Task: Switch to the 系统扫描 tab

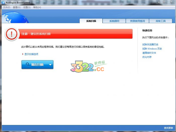Action: [91, 21]
